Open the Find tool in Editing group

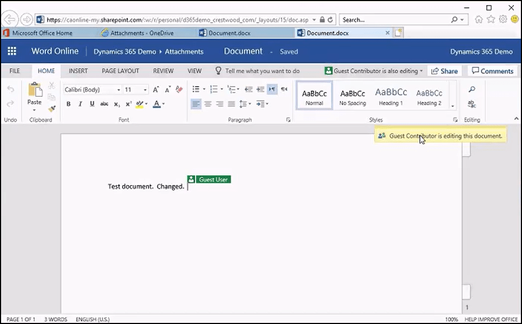coord(471,89)
